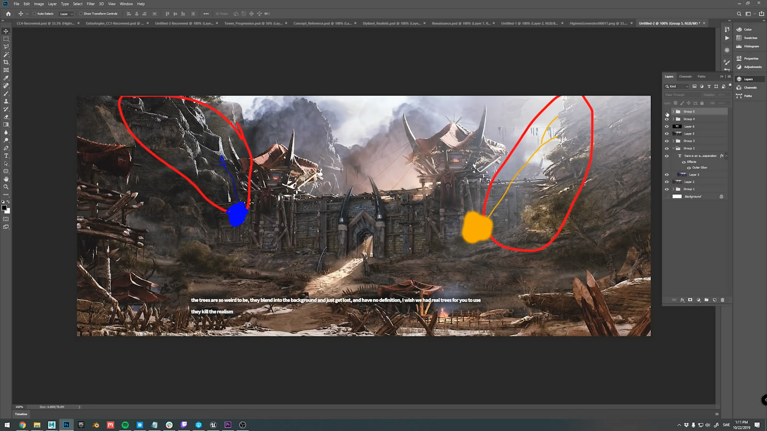This screenshot has width=767, height=431.
Task: Select the Gradient tool
Action: click(x=6, y=125)
